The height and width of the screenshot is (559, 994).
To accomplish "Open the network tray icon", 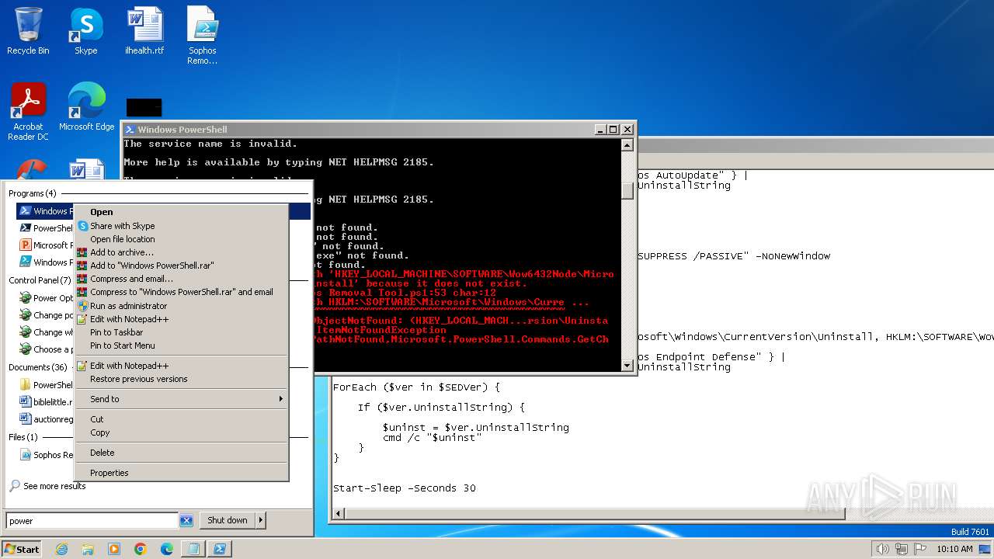I will (902, 549).
